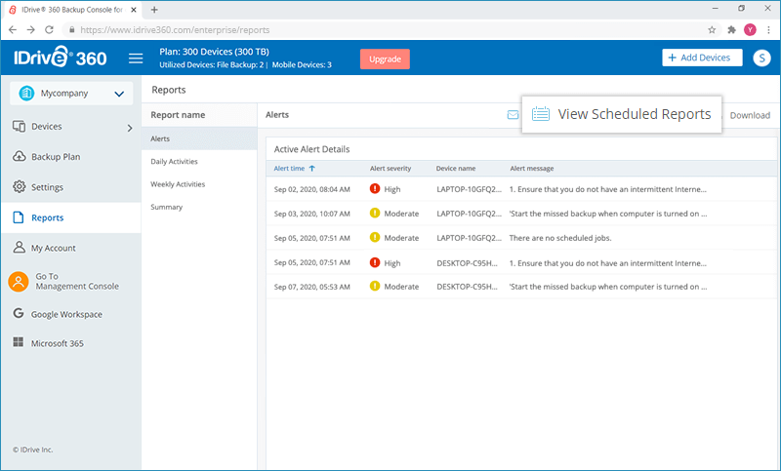Click the High icon in the Sep 02 row
The height and width of the screenshot is (471, 781).
(375, 188)
